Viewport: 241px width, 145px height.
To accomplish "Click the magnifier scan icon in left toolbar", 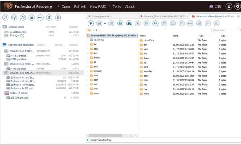I will point(5,18).
